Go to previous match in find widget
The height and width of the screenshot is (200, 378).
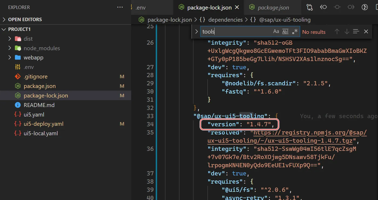click(337, 31)
